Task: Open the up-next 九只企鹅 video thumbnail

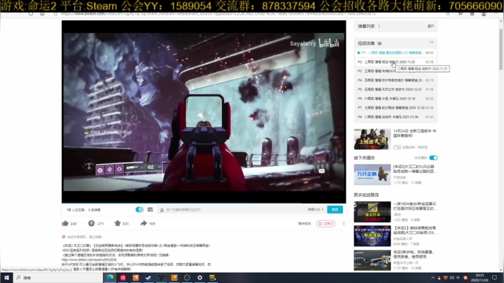Action: [372, 174]
